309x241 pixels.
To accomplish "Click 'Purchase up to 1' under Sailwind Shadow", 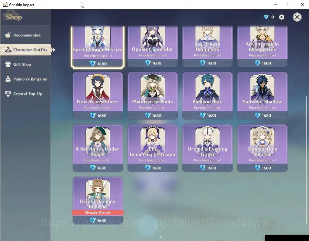I will click(x=262, y=108).
